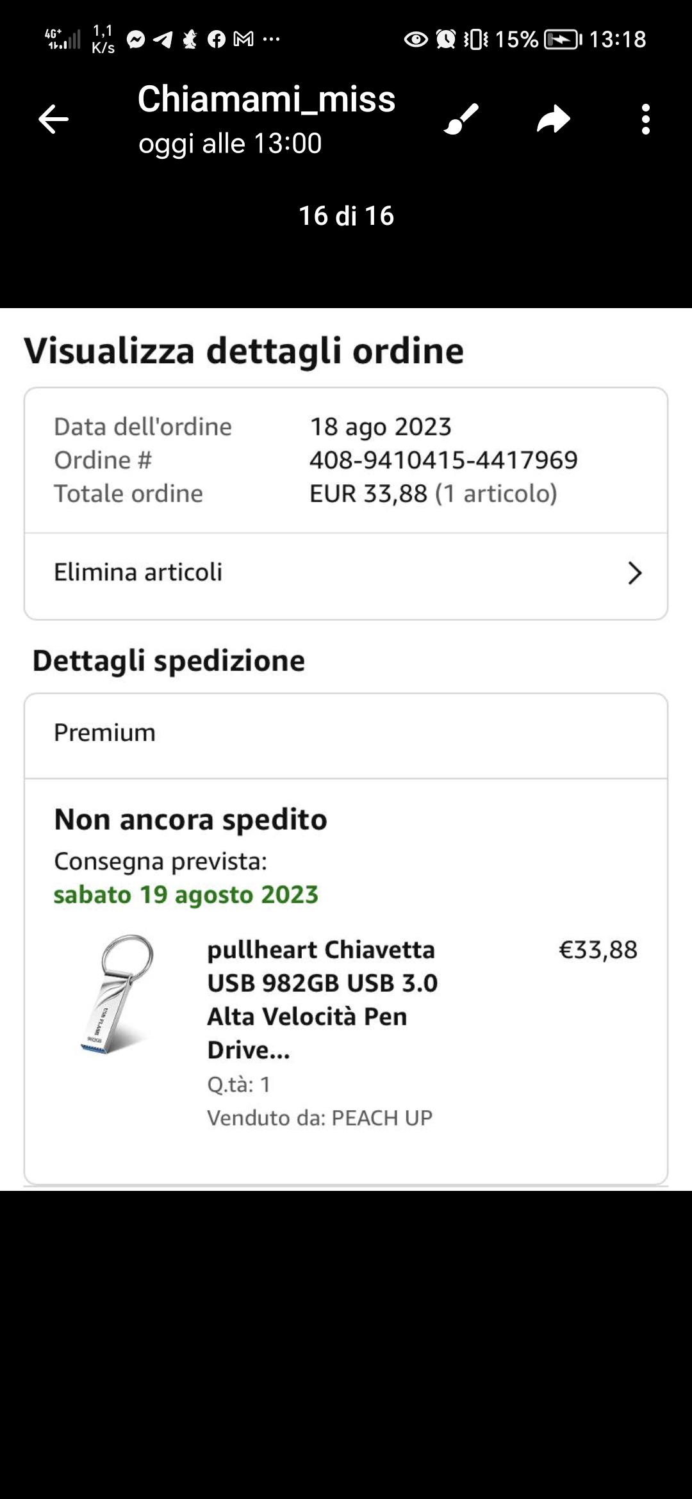Tap the Telegram notification icon
This screenshot has height=1499, width=692.
click(x=163, y=40)
